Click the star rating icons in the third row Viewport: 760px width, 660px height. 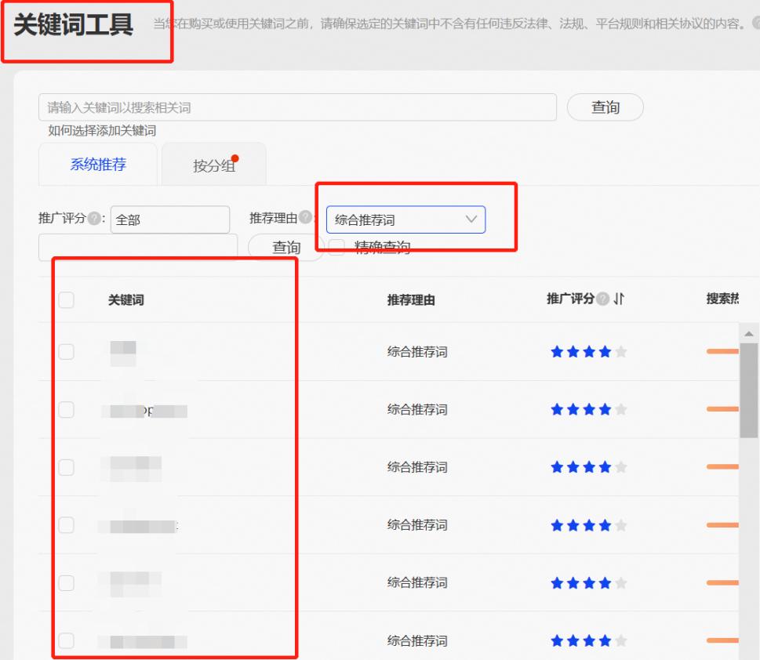(587, 467)
